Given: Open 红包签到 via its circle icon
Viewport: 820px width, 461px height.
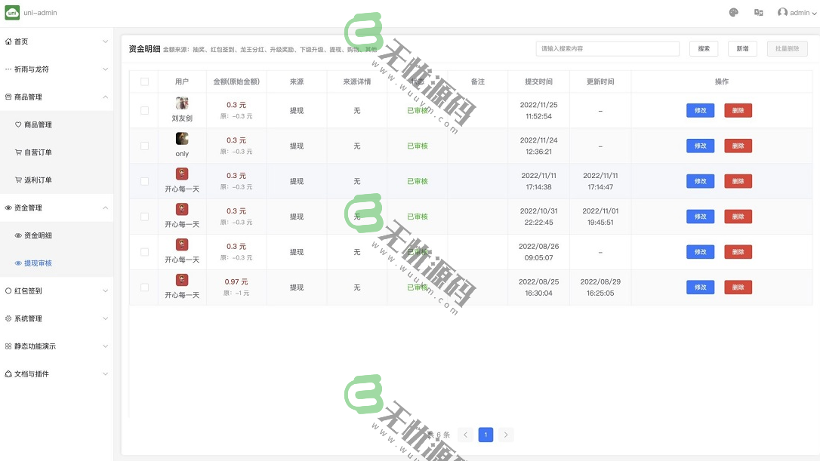Looking at the screenshot, I should 8,290.
